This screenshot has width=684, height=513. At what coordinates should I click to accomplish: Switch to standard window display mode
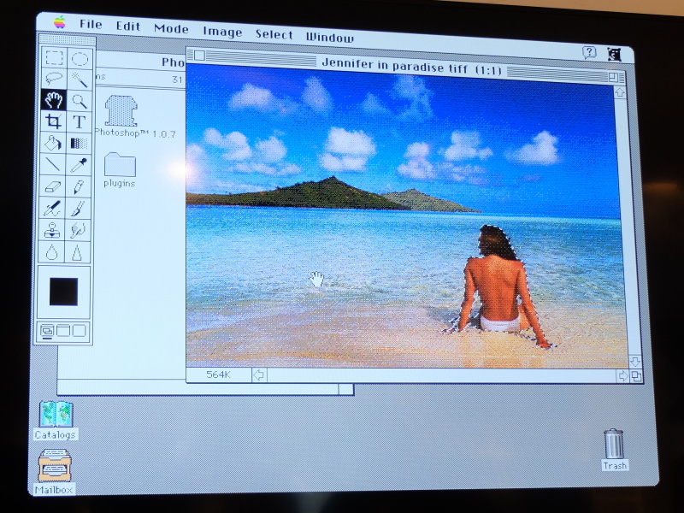pos(46,328)
